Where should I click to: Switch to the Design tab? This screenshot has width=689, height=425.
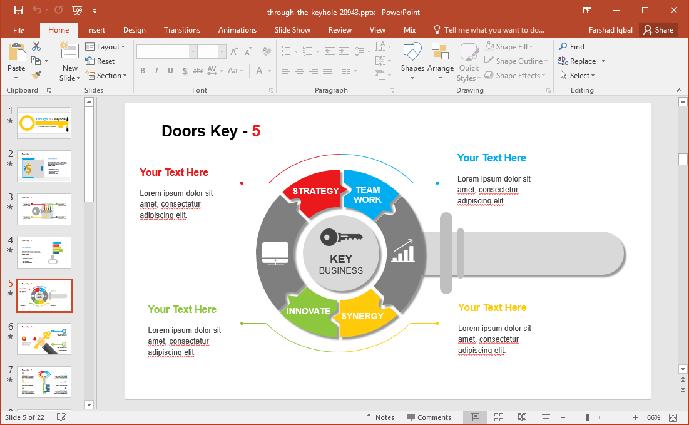(134, 30)
